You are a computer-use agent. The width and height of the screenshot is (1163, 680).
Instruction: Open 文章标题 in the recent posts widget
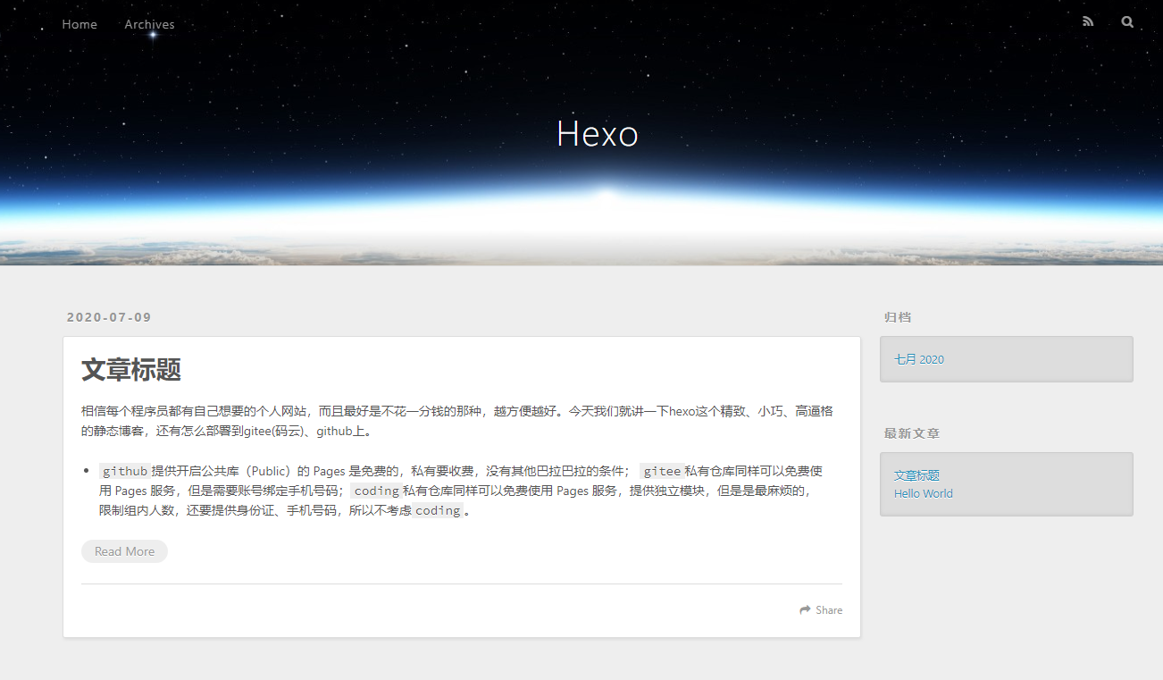(916, 475)
